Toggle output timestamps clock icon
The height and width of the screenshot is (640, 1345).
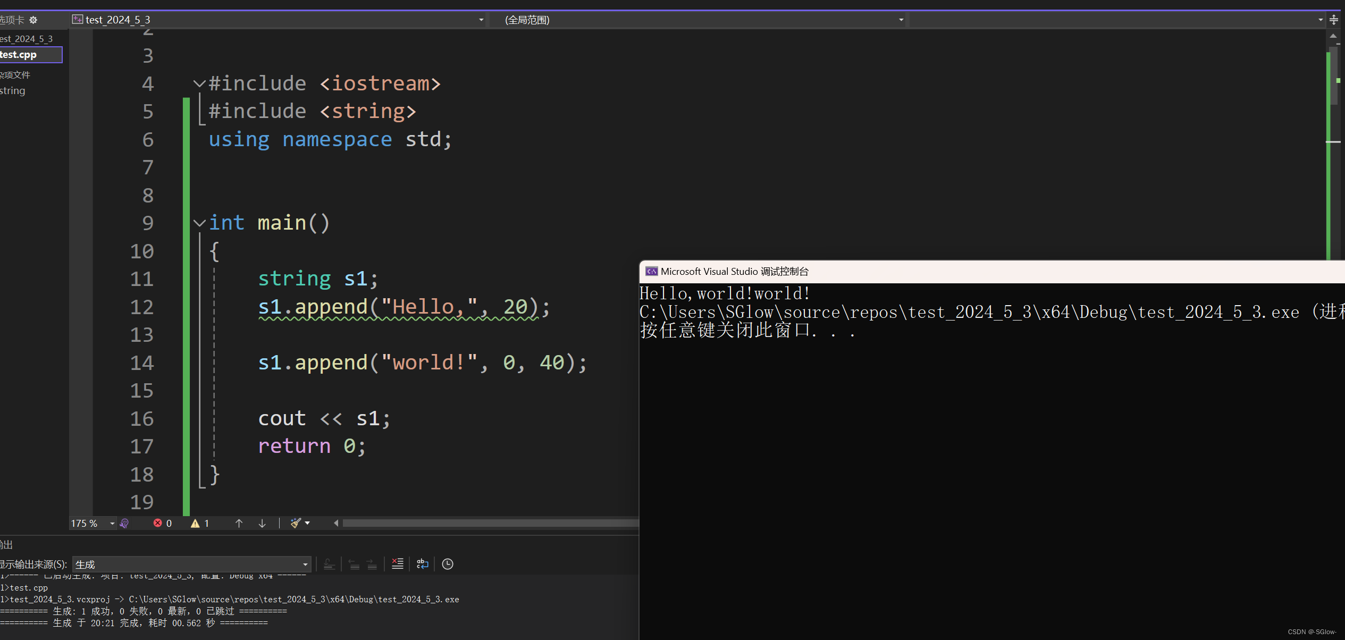tap(448, 564)
